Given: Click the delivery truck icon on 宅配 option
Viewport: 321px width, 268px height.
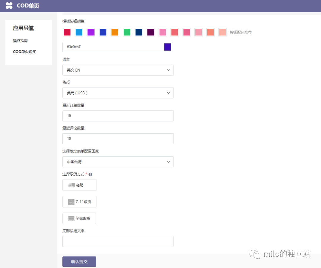Looking at the screenshot, I should pos(71,185).
